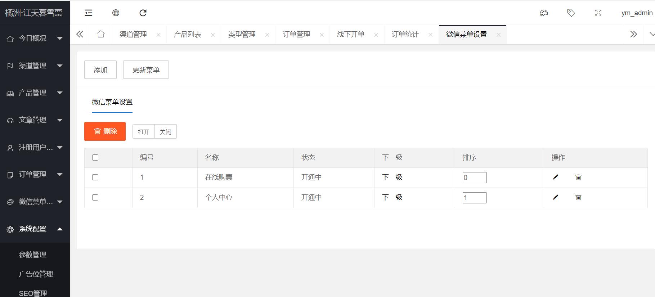Expand the 渠道管理 sidebar menu arrow
655x297 pixels.
pyautogui.click(x=60, y=66)
